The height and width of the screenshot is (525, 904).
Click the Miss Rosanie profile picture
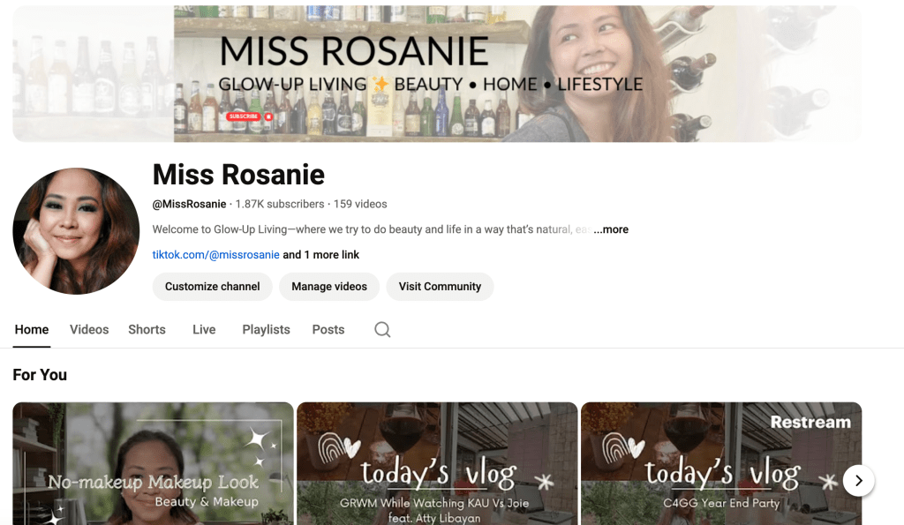(76, 231)
